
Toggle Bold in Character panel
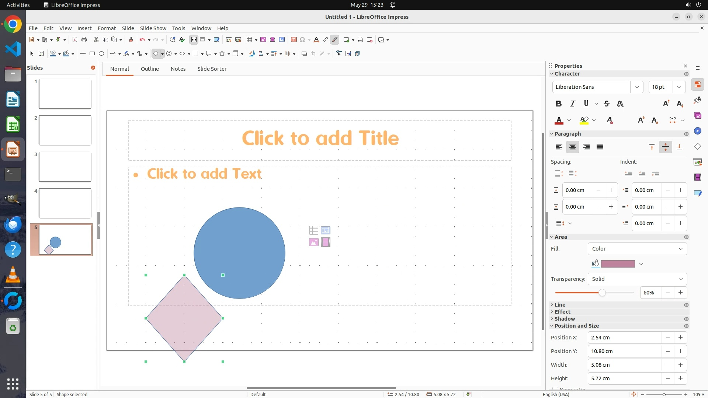559,104
